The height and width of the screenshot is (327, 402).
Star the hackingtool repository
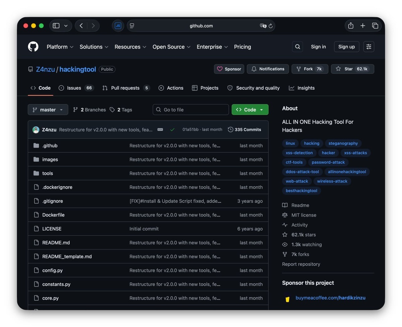coord(352,69)
